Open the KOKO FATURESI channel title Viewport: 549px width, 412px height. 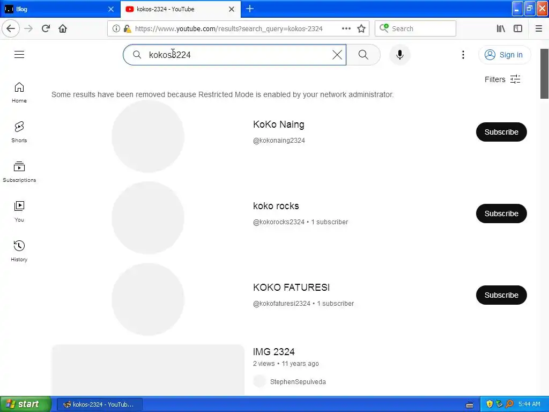(x=291, y=288)
